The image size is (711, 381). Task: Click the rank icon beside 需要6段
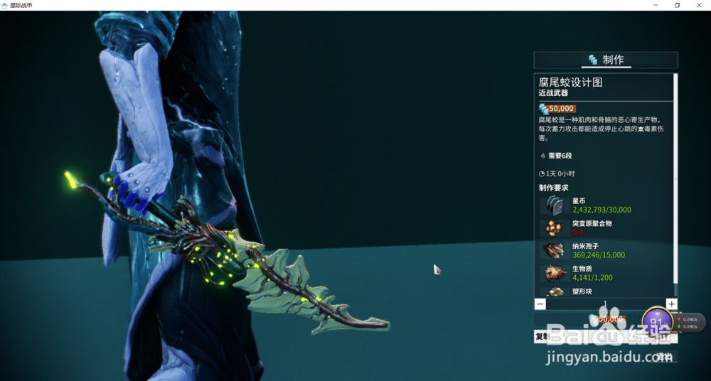point(542,156)
